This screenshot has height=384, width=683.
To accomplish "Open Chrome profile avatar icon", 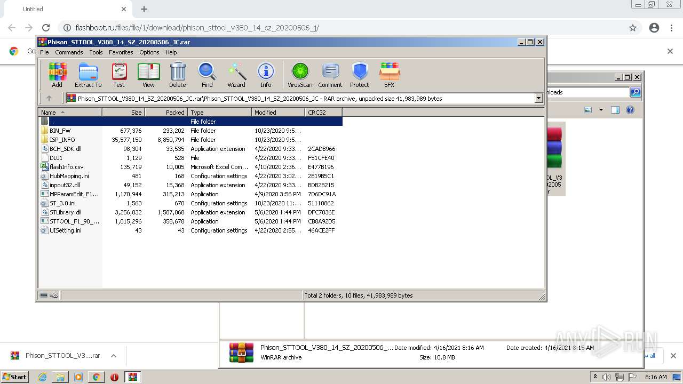I will pyautogui.click(x=654, y=28).
